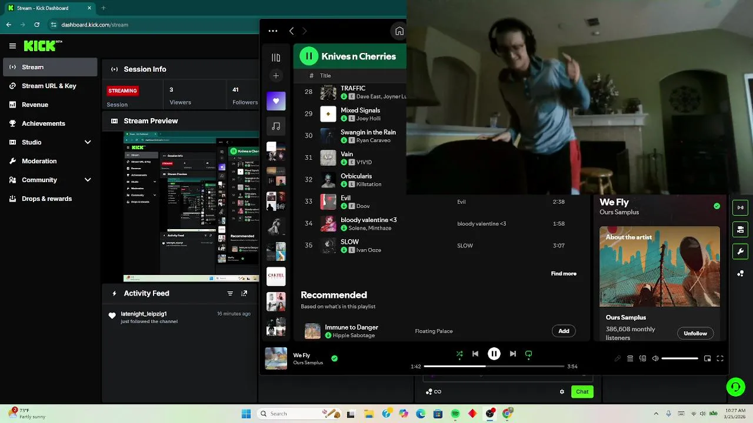Image resolution: width=753 pixels, height=423 pixels.
Task: Open album link bloody valentine <3
Action: point(481,223)
